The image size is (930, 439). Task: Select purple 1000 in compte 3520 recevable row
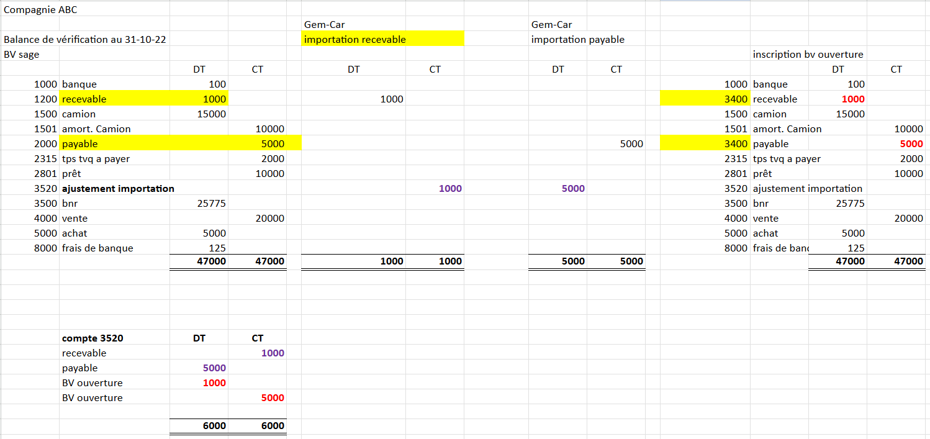click(272, 353)
